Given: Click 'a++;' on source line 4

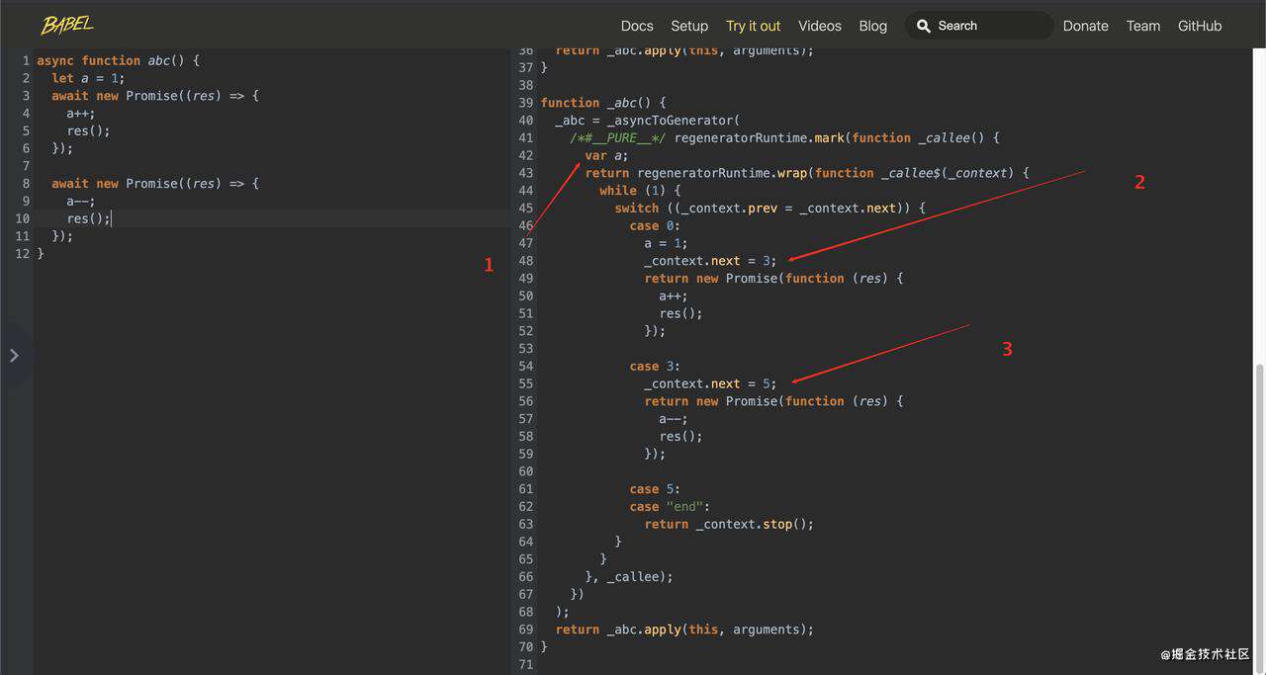Looking at the screenshot, I should 81,113.
